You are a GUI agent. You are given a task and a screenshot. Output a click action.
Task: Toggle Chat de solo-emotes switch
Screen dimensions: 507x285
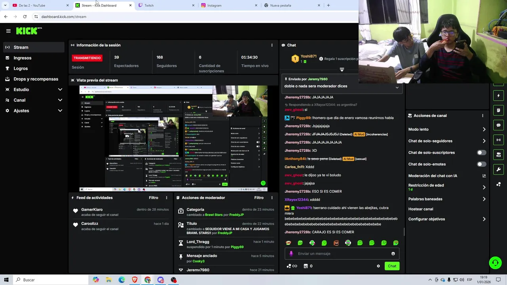pyautogui.click(x=481, y=164)
